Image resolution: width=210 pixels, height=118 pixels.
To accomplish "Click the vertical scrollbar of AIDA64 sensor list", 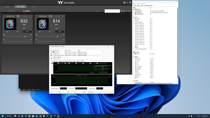I will (178, 43).
